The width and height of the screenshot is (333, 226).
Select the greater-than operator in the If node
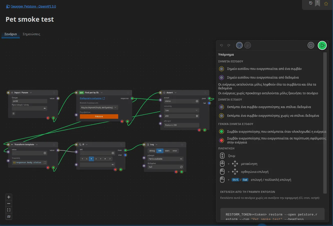tap(100, 159)
